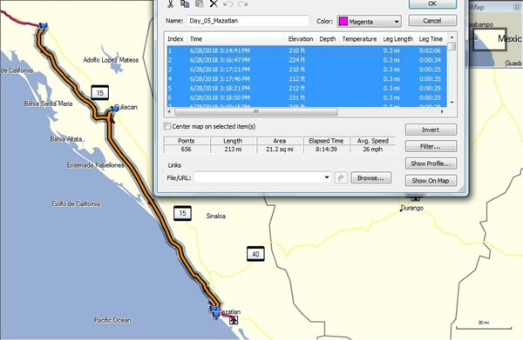Image resolution: width=523 pixels, height=340 pixels.
Task: Click the track list scroll down arrow
Action: point(452,102)
